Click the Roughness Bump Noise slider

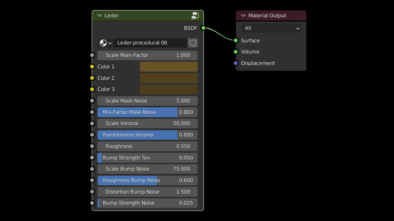point(147,180)
